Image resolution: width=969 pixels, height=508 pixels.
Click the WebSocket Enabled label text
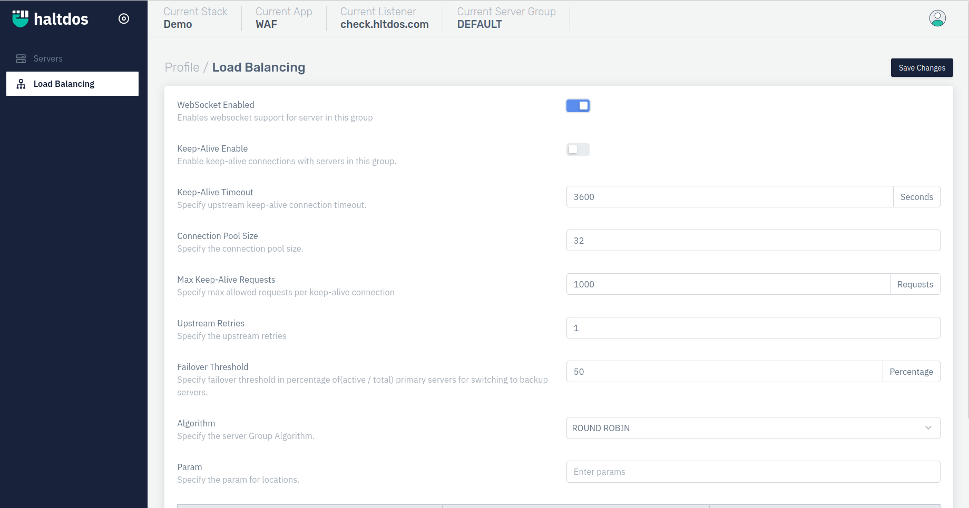pos(216,105)
